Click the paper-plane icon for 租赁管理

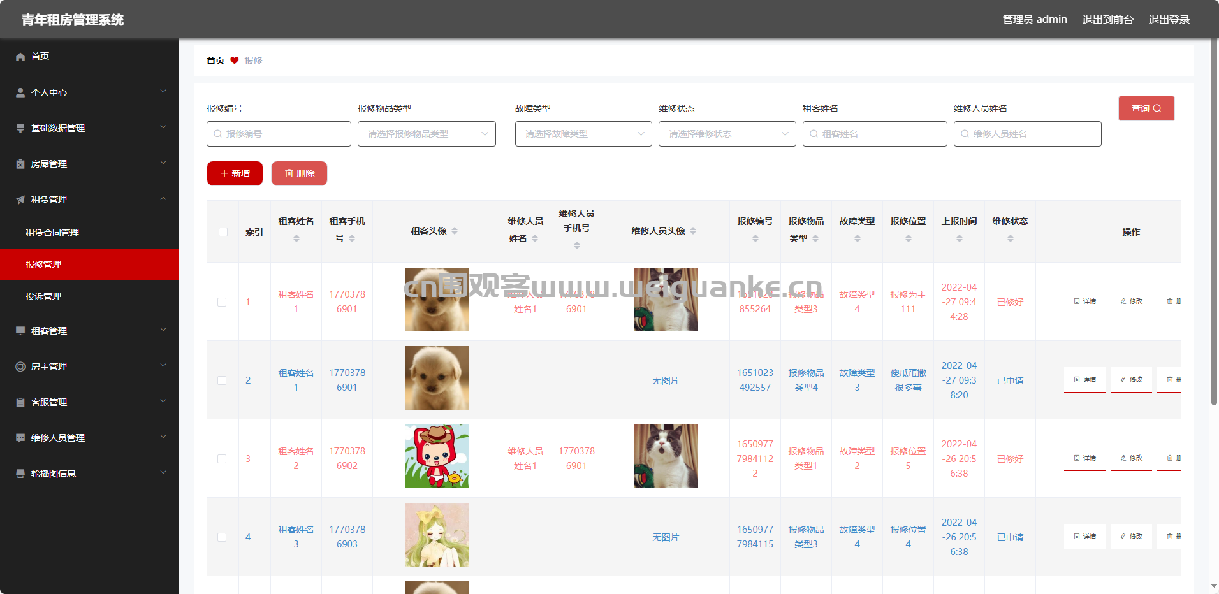20,199
